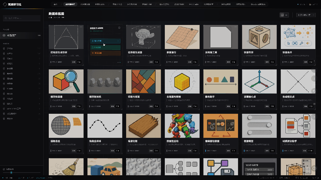Screen dimensions: 321x180
Task: Click the orange Taobao shop button
Action: point(105,53)
